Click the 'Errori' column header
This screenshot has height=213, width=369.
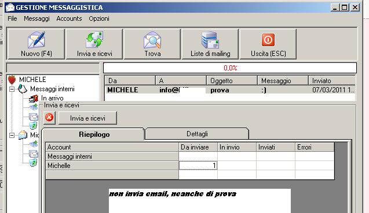(x=315, y=147)
